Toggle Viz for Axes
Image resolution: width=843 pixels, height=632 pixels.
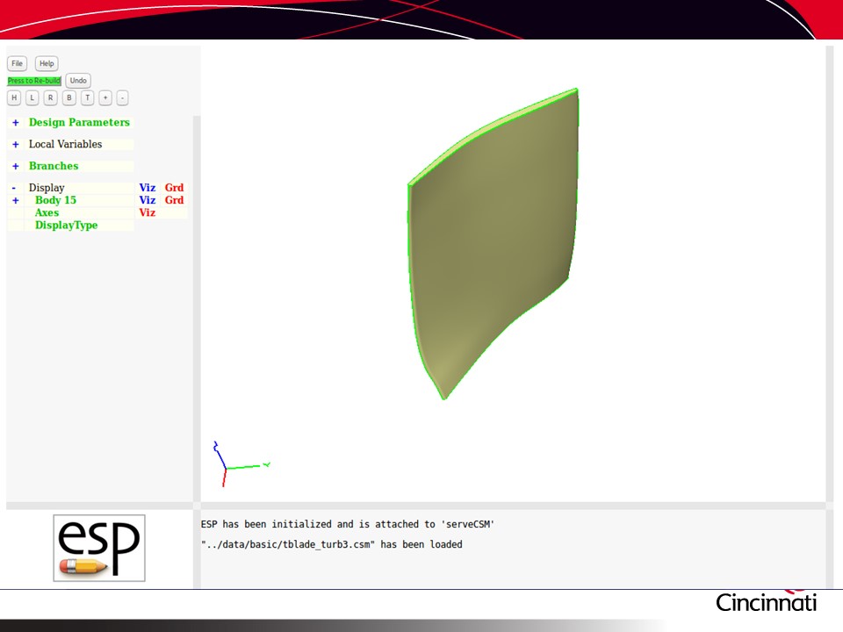click(x=147, y=212)
